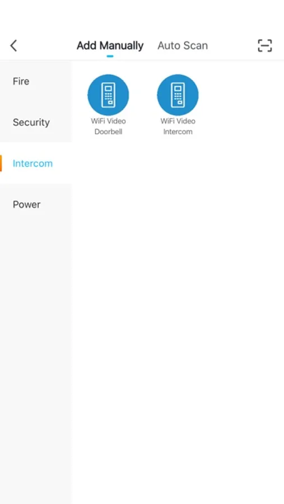Tap the word "Doorbell" under the first device

point(108,132)
